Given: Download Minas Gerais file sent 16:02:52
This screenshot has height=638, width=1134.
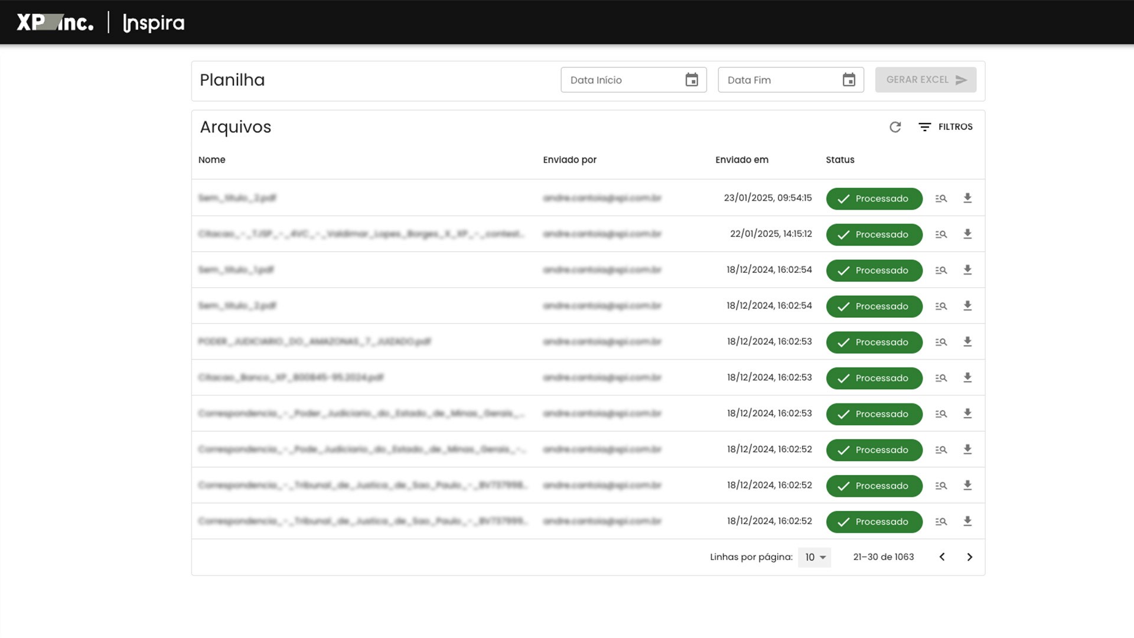Looking at the screenshot, I should tap(967, 450).
